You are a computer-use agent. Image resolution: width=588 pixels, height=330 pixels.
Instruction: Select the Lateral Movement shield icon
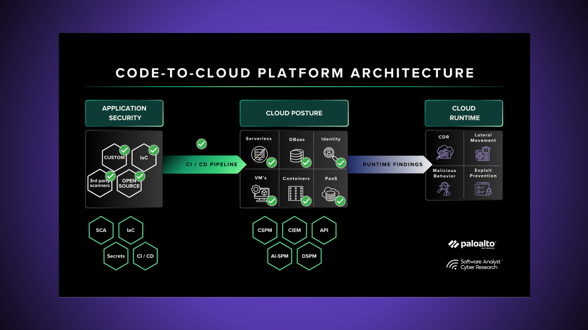coord(483,154)
